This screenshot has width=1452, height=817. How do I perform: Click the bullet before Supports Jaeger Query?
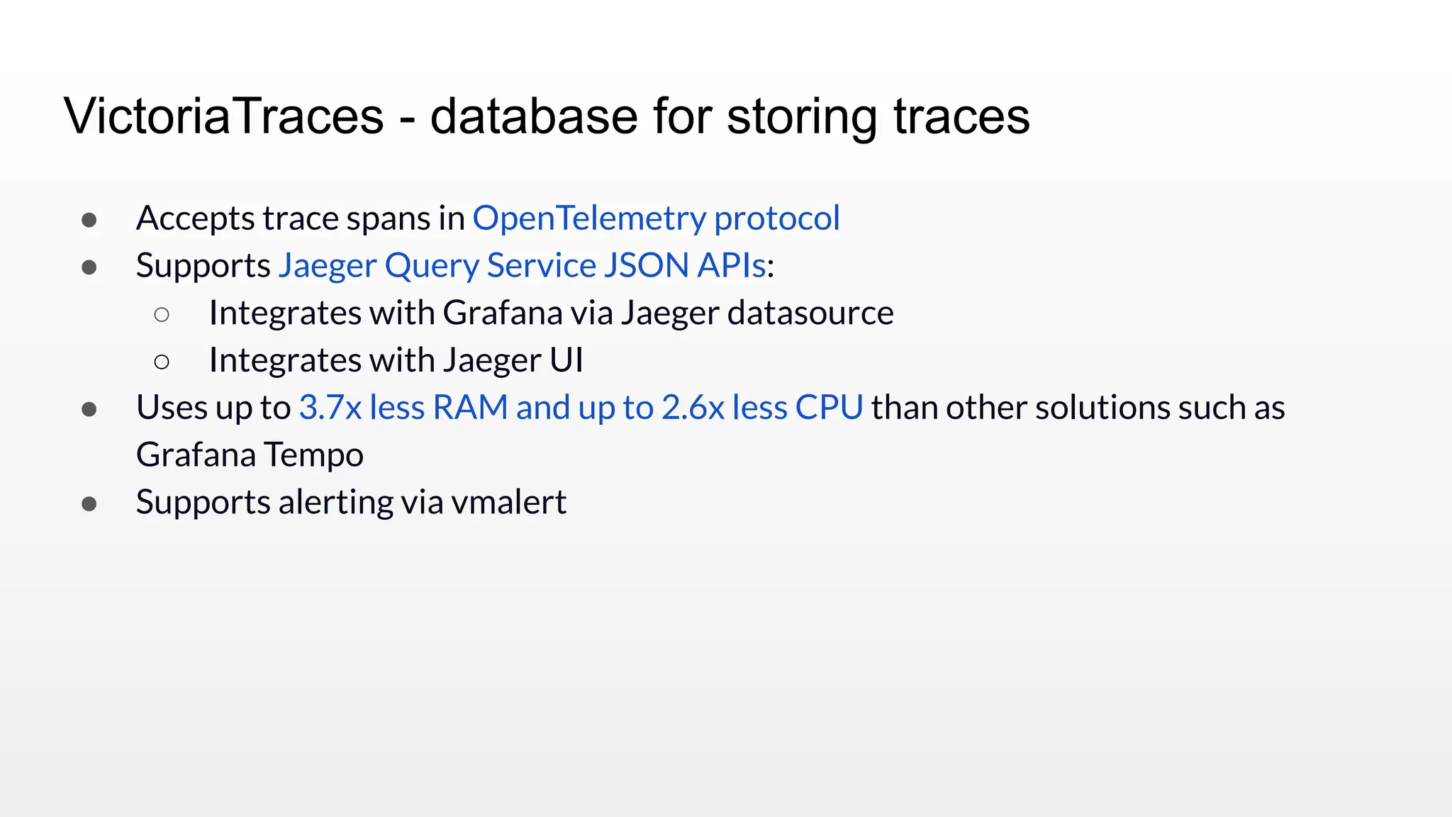pyautogui.click(x=89, y=267)
